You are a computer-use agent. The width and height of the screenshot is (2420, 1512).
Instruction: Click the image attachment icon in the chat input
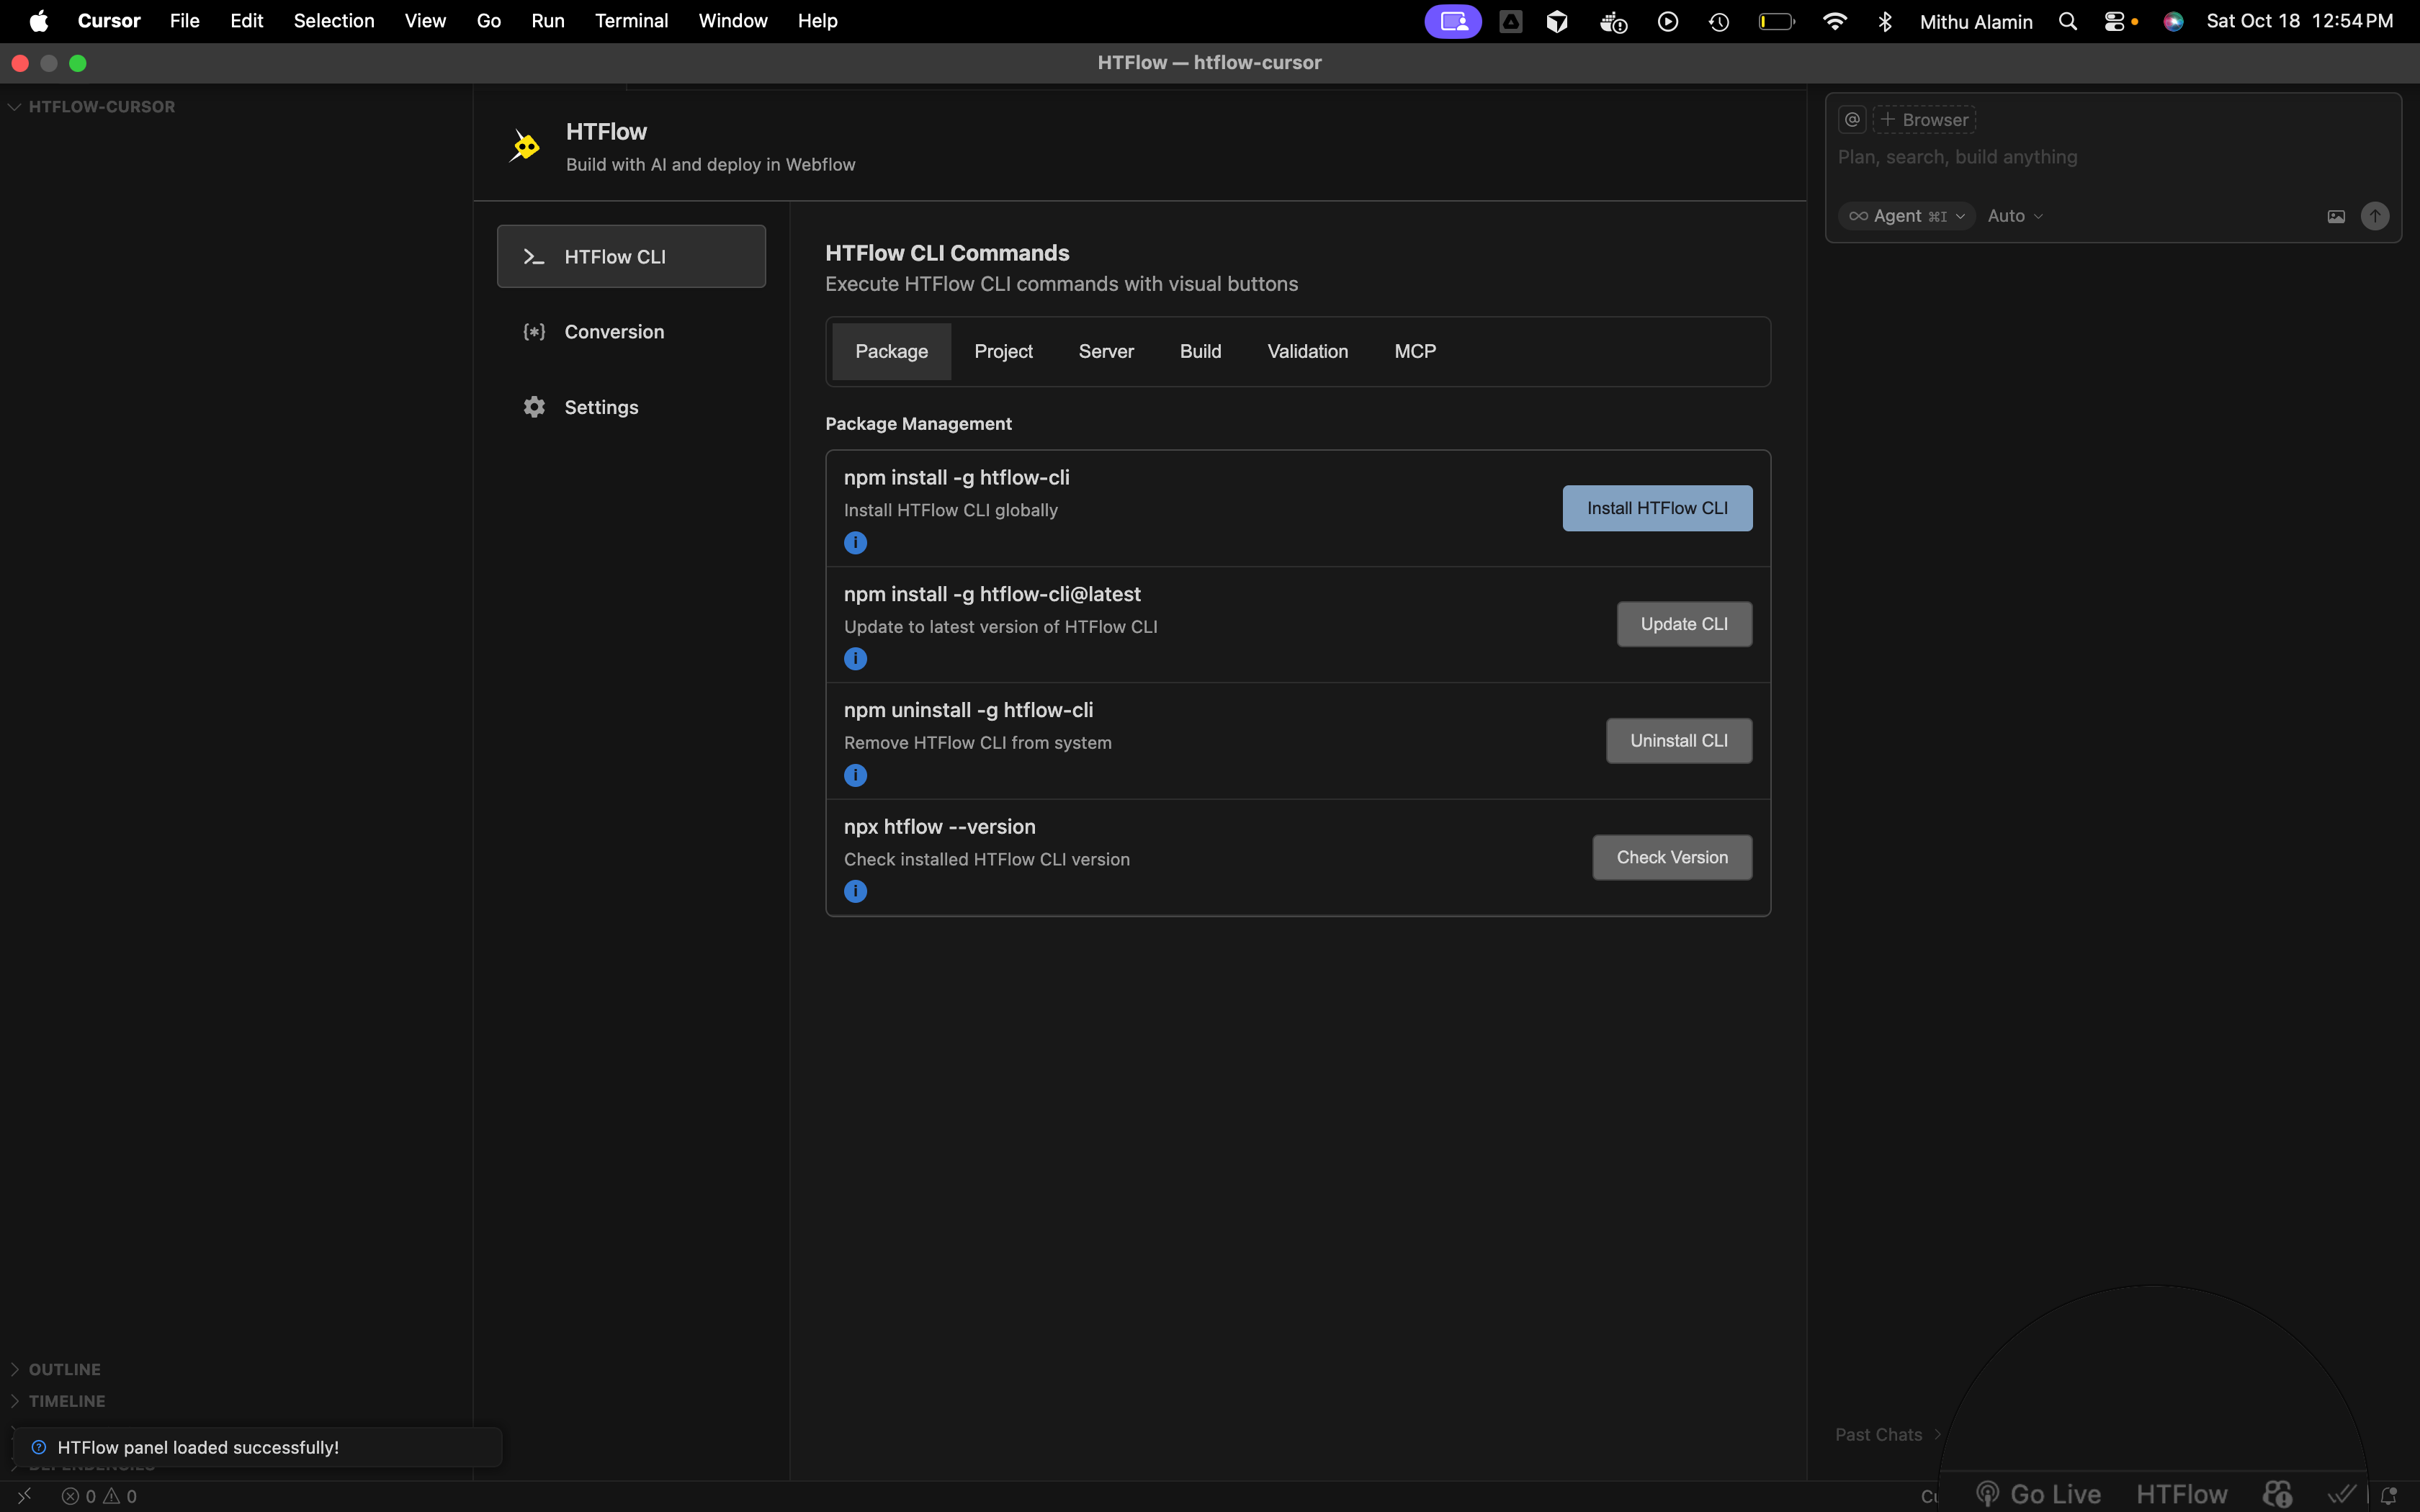point(2335,215)
